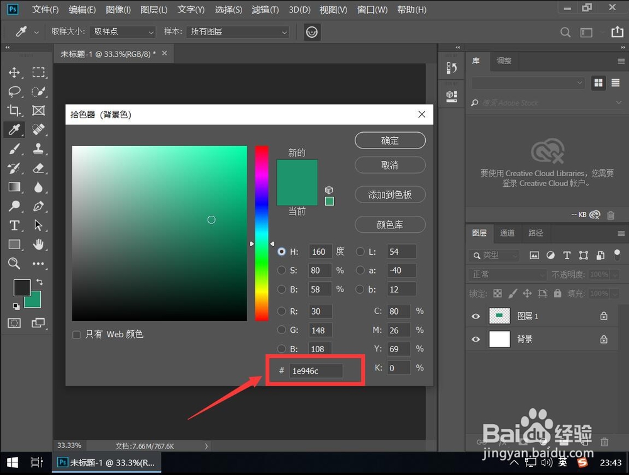This screenshot has width=629, height=475.
Task: Click the 确定 button
Action: tap(390, 140)
